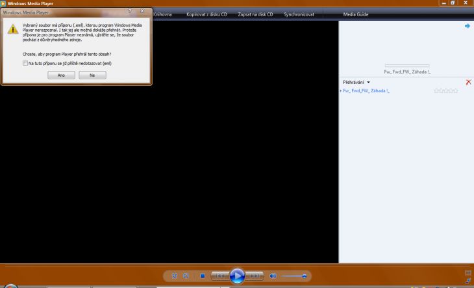Switch to compact mode icon
Screen dimensions: 474x288
[468, 281]
